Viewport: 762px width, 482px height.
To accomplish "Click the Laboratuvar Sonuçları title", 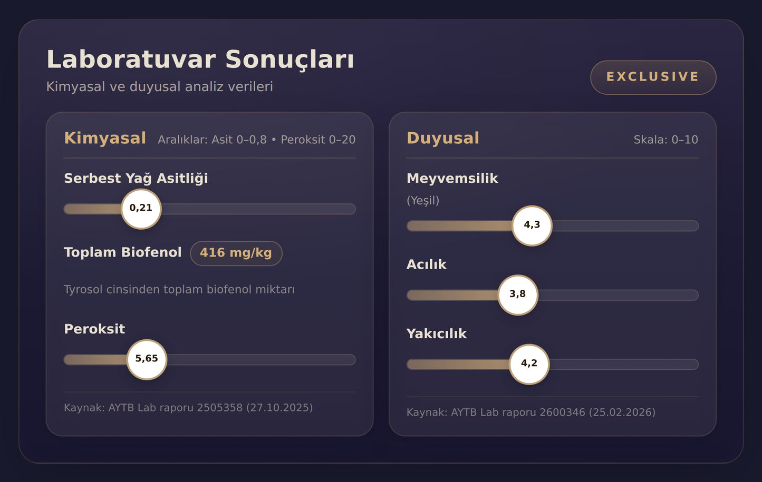I will pyautogui.click(x=200, y=60).
